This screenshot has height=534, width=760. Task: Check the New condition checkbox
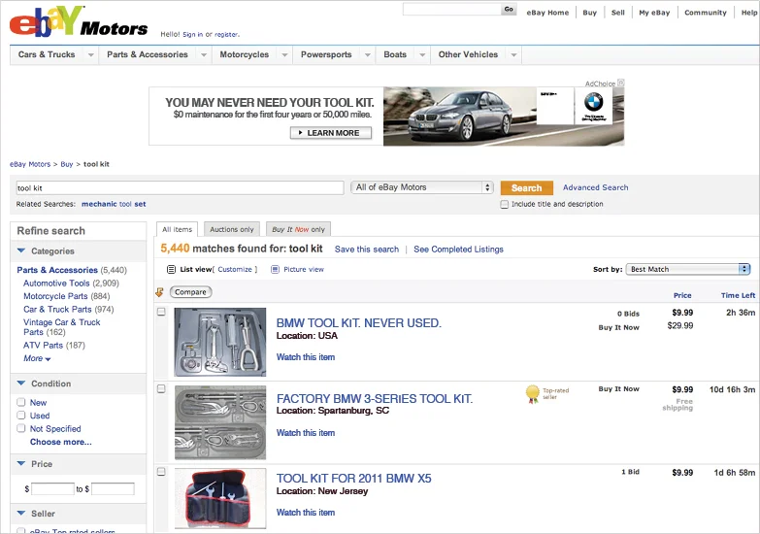(20, 402)
